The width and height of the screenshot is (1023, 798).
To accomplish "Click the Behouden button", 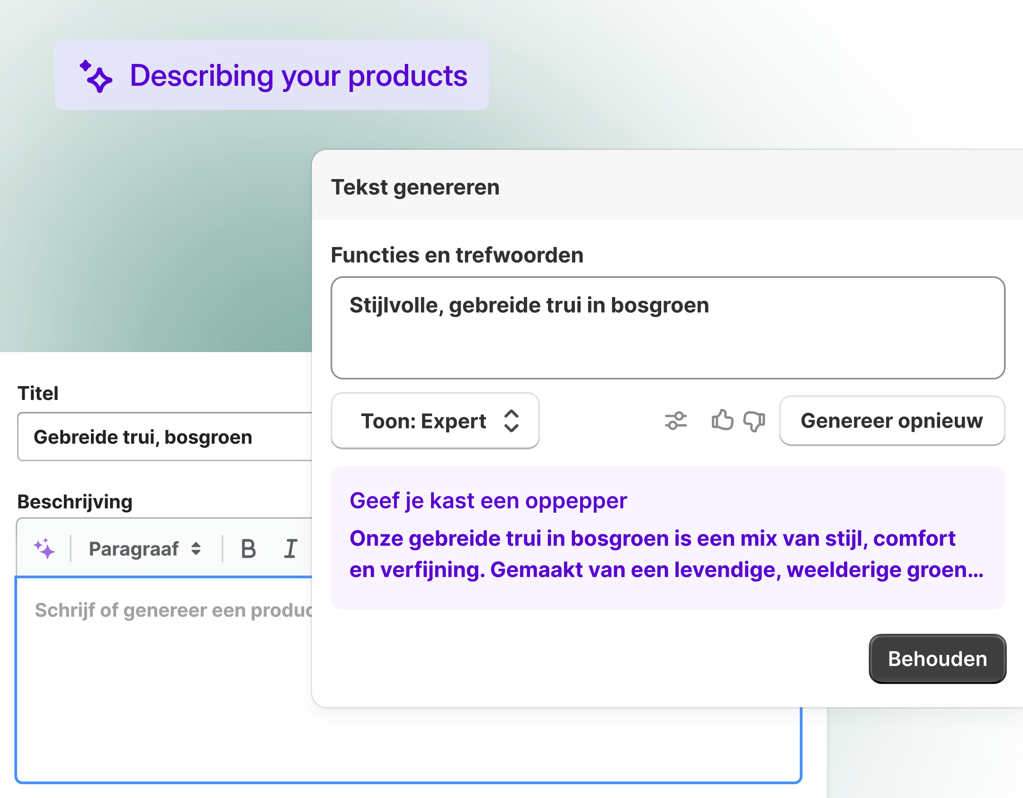I will click(x=937, y=659).
